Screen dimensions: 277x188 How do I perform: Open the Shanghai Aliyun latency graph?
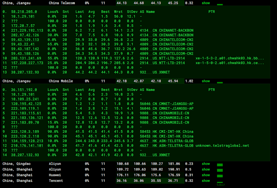tap(219, 170)
